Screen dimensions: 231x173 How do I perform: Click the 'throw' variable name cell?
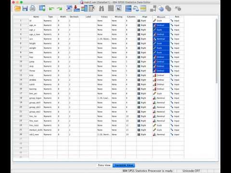pyautogui.click(x=36, y=71)
